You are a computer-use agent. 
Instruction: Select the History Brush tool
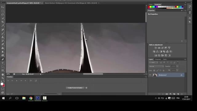pos(3,41)
